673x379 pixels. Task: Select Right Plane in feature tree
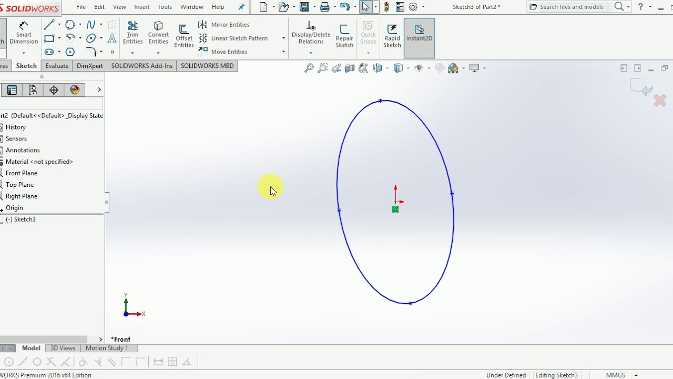point(21,196)
